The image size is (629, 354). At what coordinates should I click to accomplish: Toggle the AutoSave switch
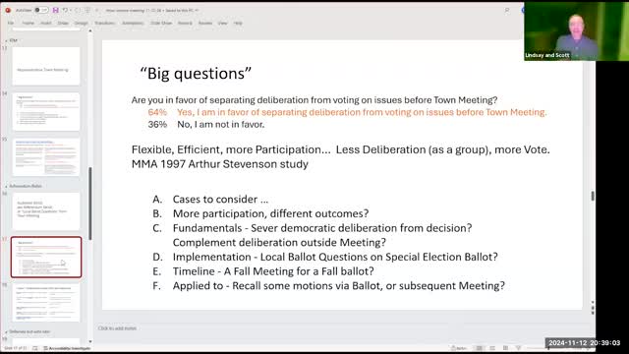click(x=41, y=10)
